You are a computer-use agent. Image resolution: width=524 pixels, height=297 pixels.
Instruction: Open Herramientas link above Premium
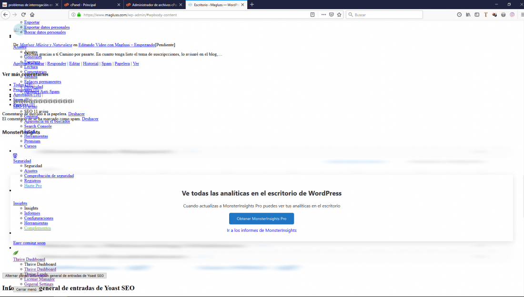click(36, 136)
